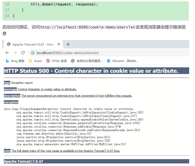
Task: Focus the localhost:8080 address bar
Action: pos(109,53)
